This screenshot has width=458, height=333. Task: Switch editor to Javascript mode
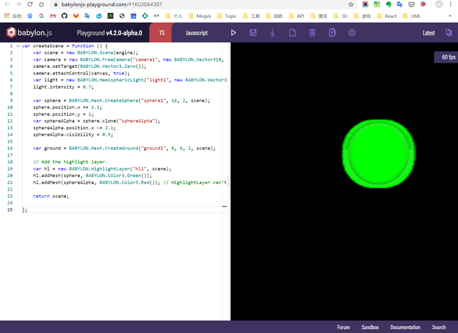pyautogui.click(x=196, y=33)
